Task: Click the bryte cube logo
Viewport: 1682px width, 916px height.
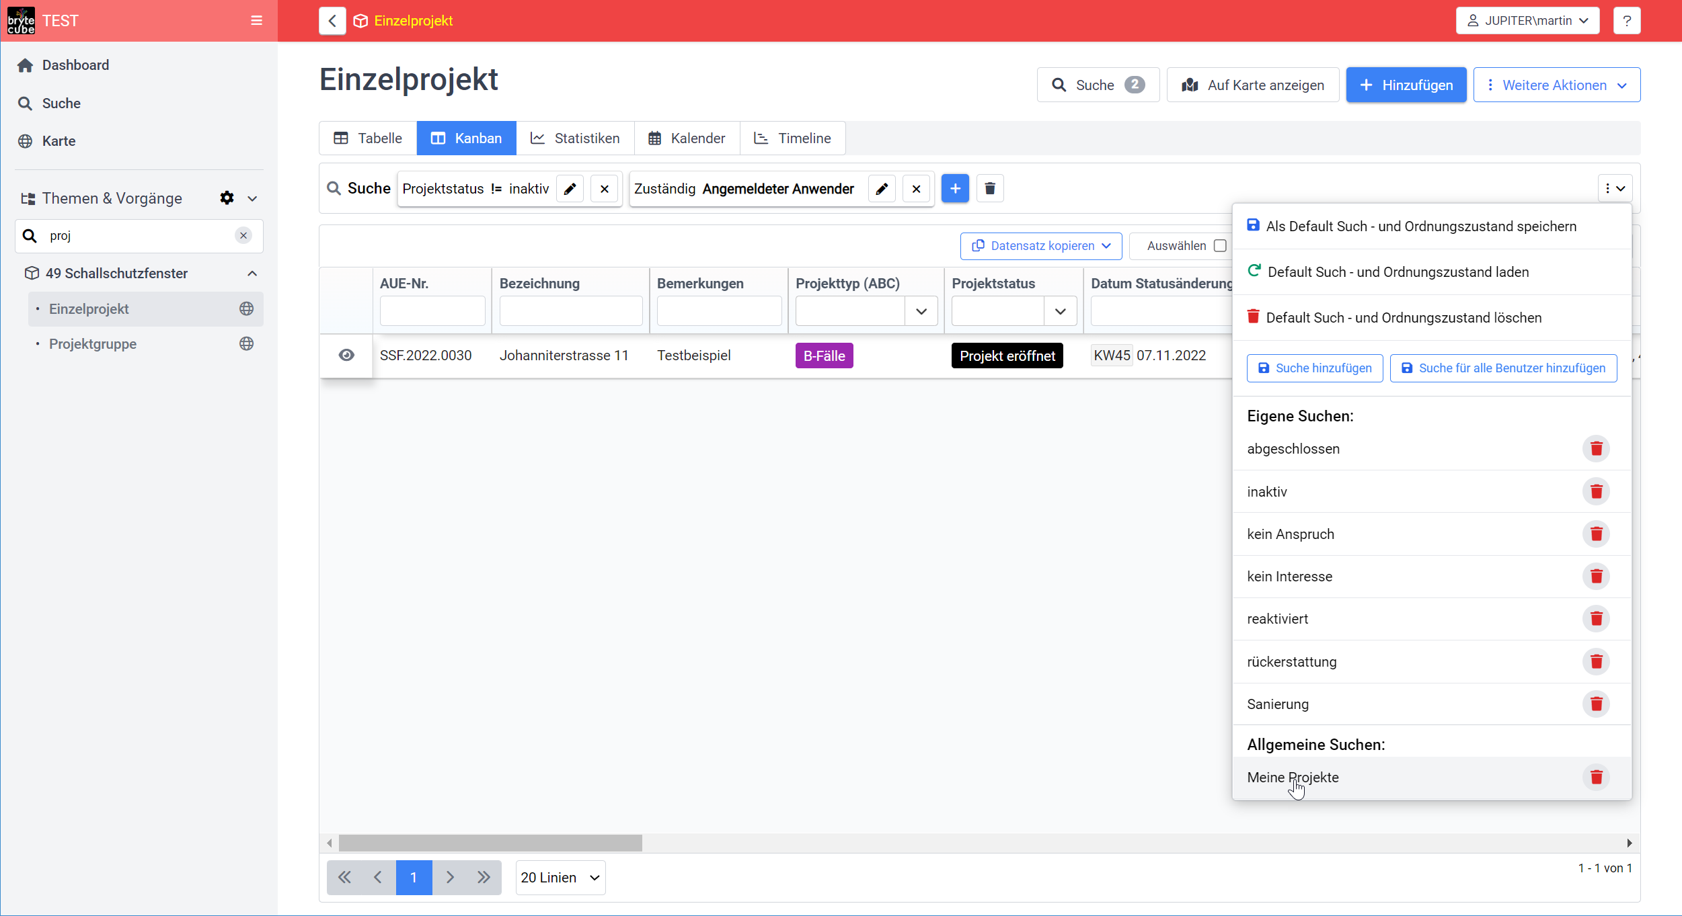Action: (x=21, y=21)
